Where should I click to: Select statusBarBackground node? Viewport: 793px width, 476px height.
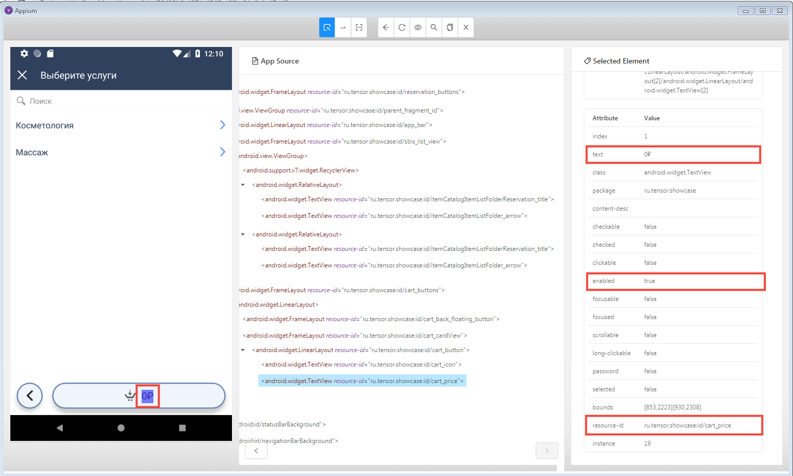tap(282, 424)
